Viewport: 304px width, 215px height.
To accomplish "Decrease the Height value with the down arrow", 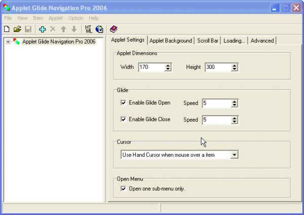I will tap(235, 69).
